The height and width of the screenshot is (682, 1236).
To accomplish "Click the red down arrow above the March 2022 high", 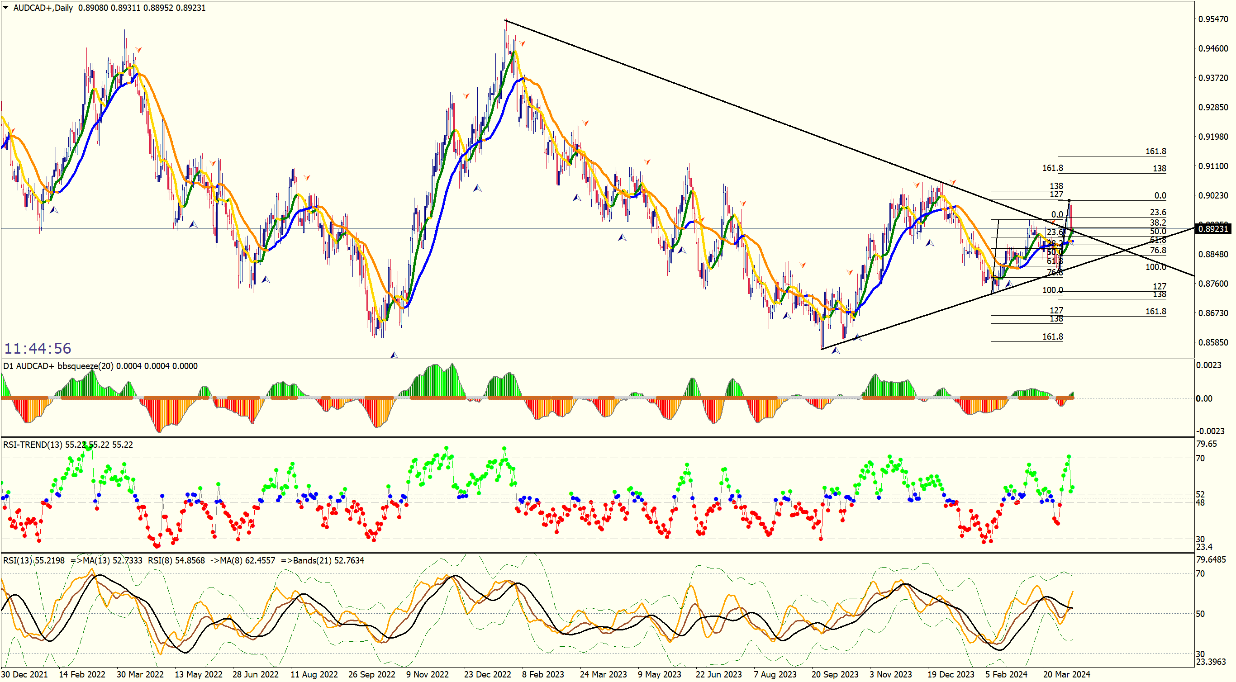I will coord(139,50).
